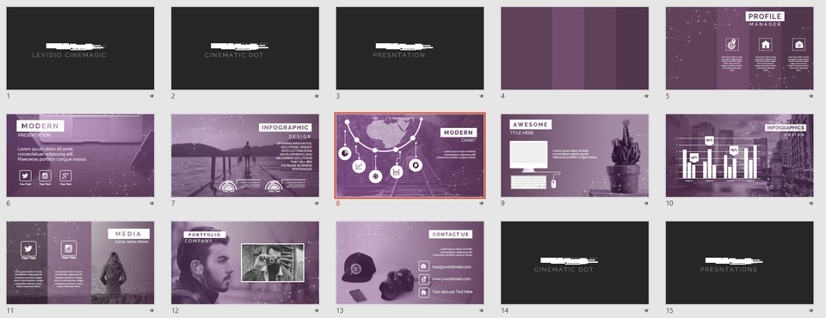826x318 pixels.
Task: Select the Profile Manager slide
Action: tap(740, 48)
